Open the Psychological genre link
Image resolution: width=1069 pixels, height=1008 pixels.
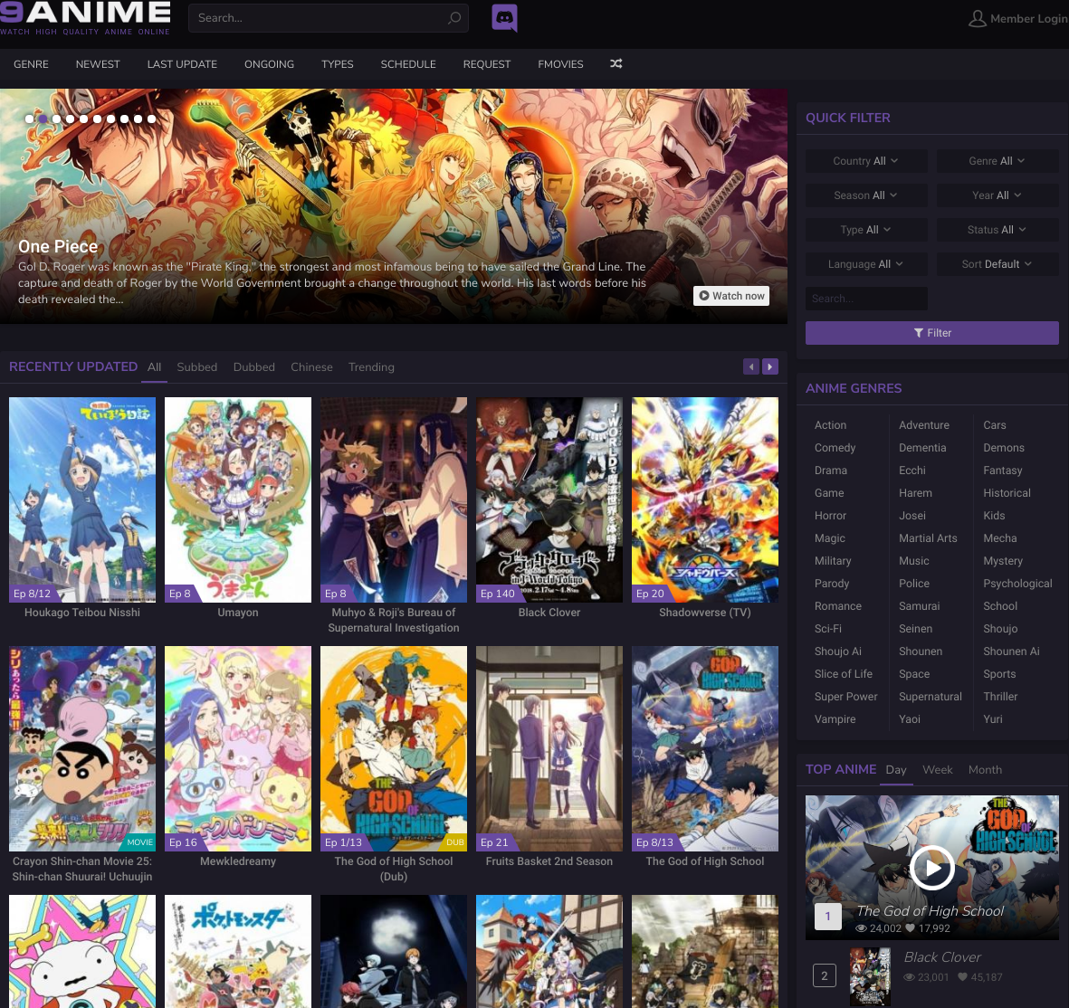1018,584
